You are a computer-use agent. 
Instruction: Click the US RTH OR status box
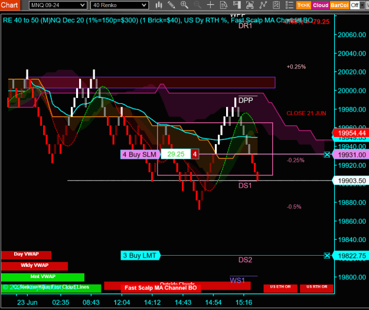[x=317, y=288]
